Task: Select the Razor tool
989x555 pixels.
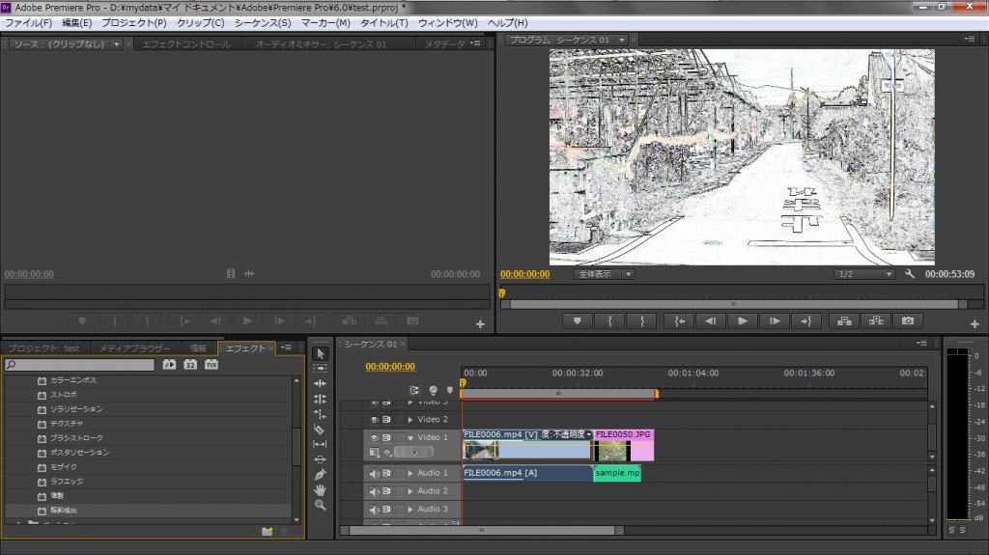Action: (x=320, y=430)
